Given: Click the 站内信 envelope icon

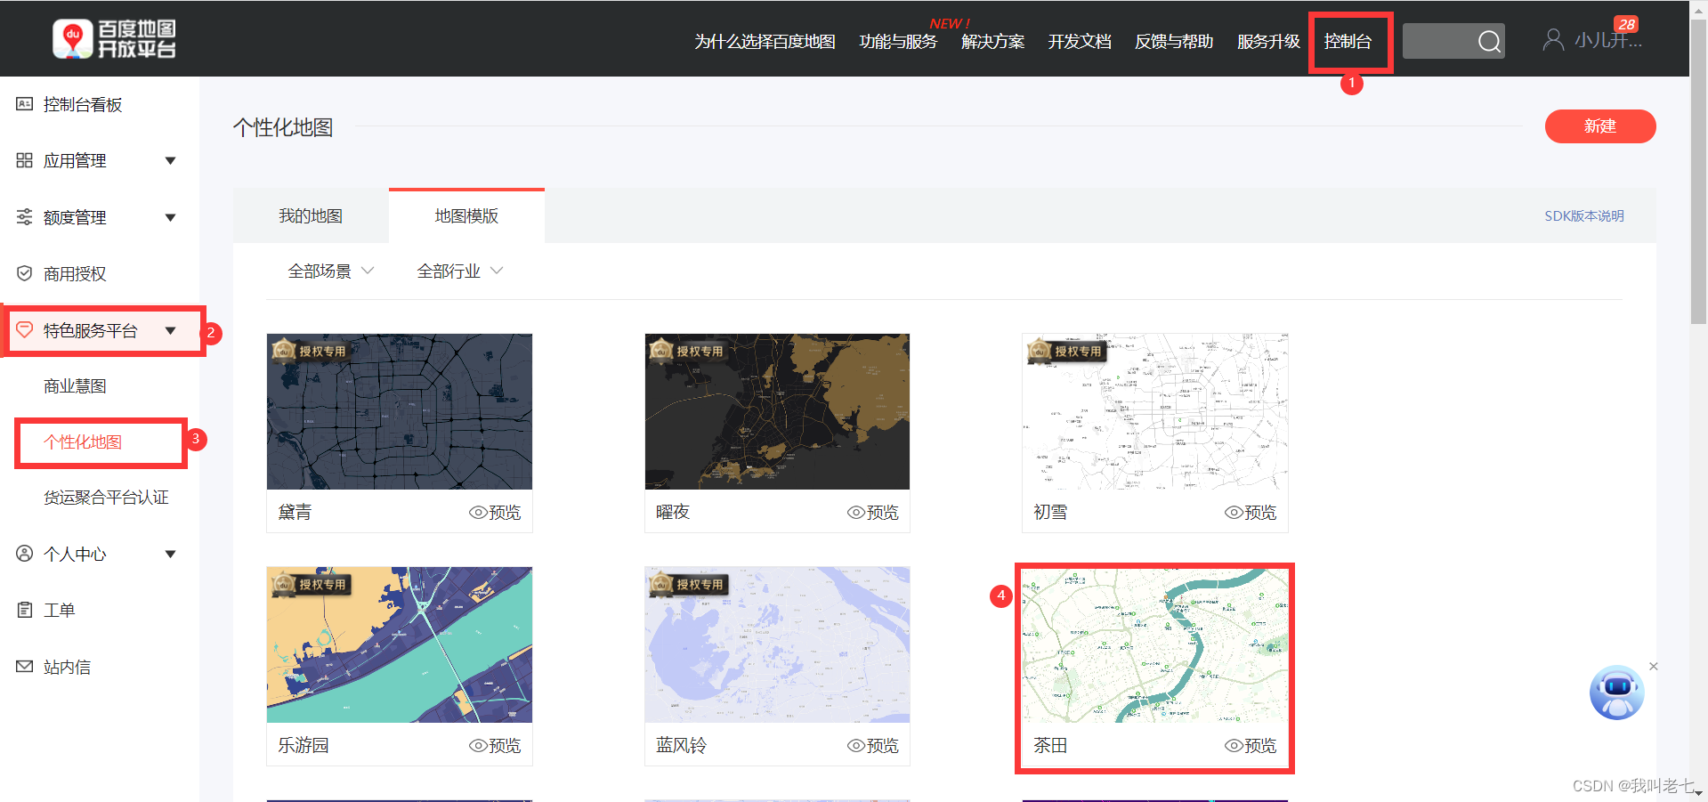Looking at the screenshot, I should pyautogui.click(x=25, y=667).
